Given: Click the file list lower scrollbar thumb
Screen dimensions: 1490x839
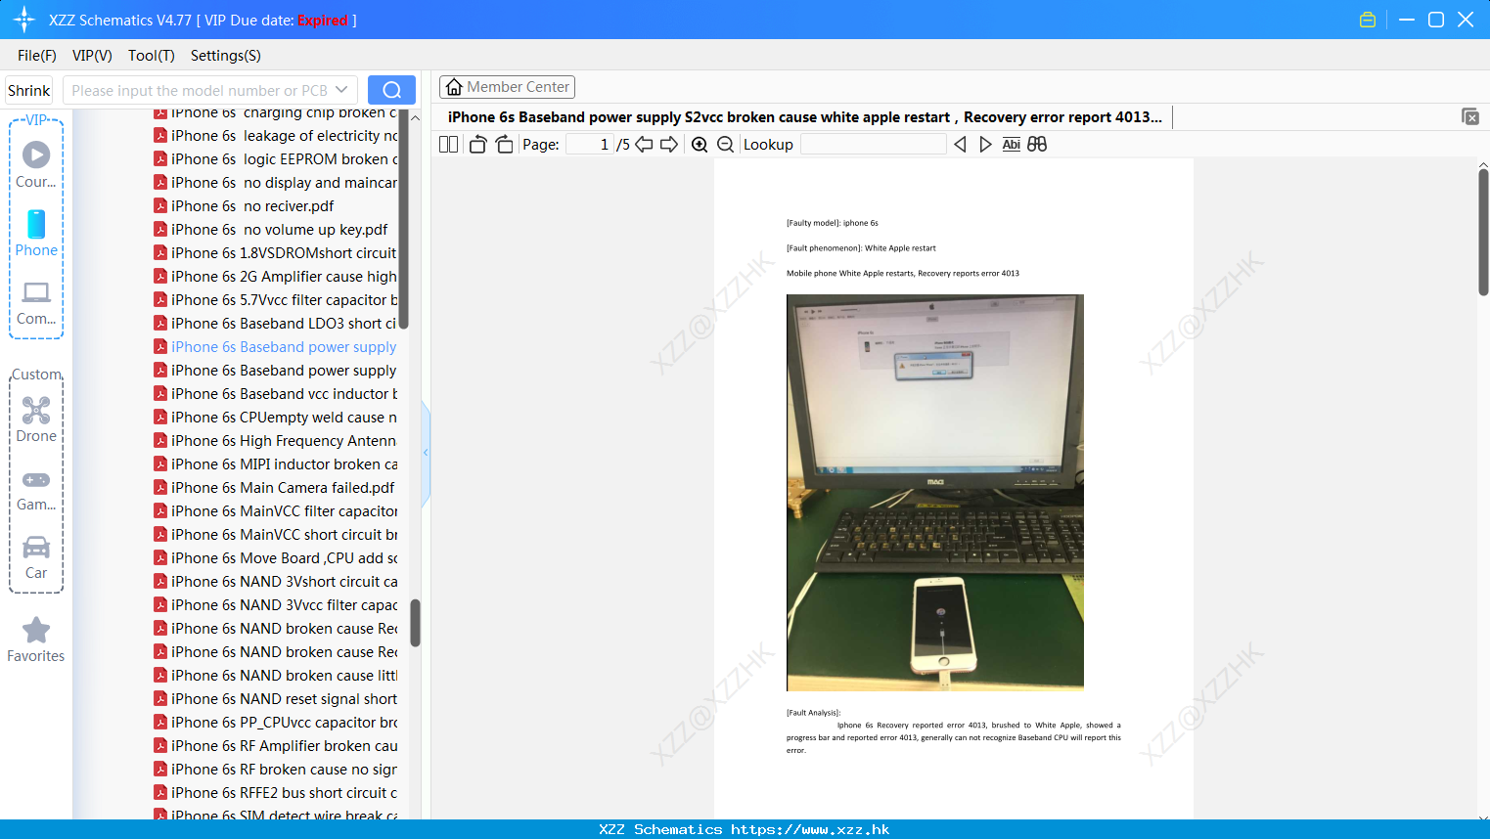Looking at the screenshot, I should coord(415,623).
